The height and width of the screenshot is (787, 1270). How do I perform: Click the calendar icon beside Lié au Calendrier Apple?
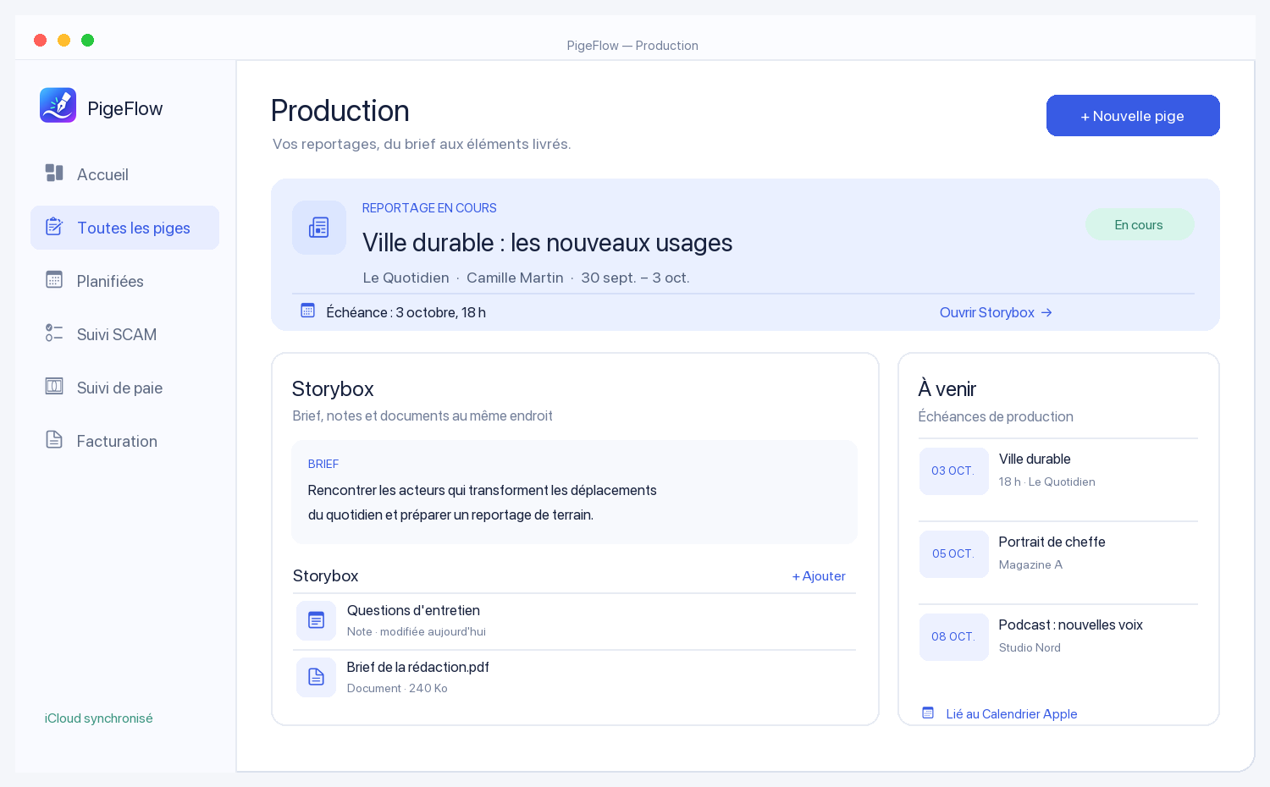(928, 713)
